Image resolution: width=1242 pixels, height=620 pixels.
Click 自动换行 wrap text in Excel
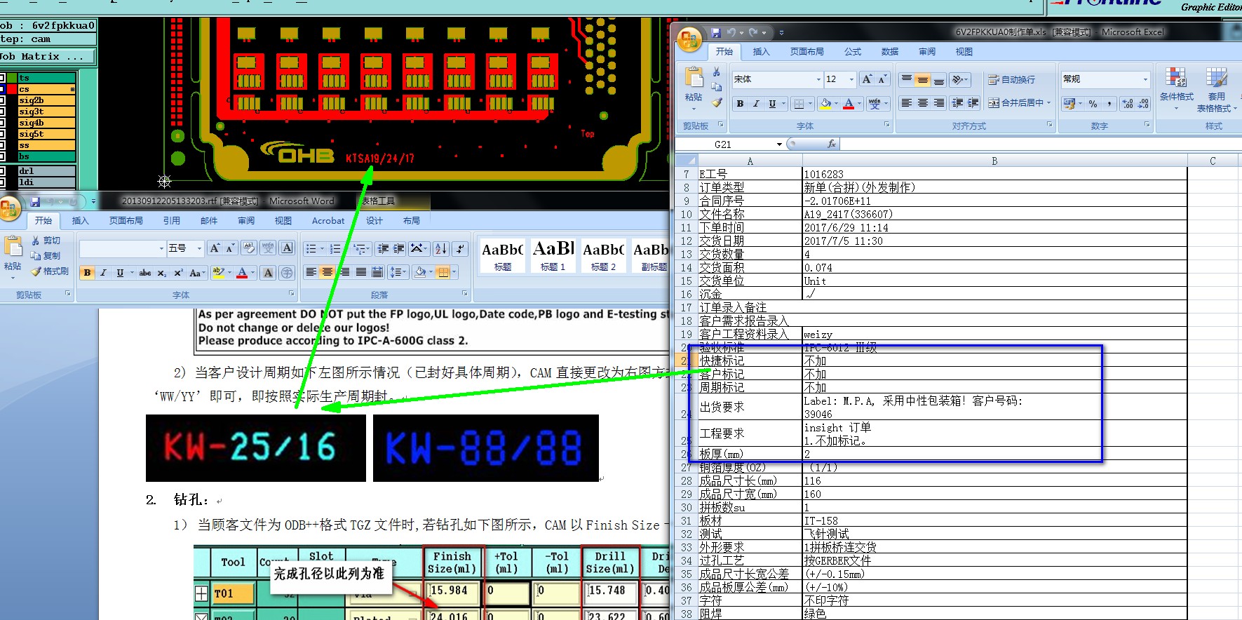(1011, 80)
